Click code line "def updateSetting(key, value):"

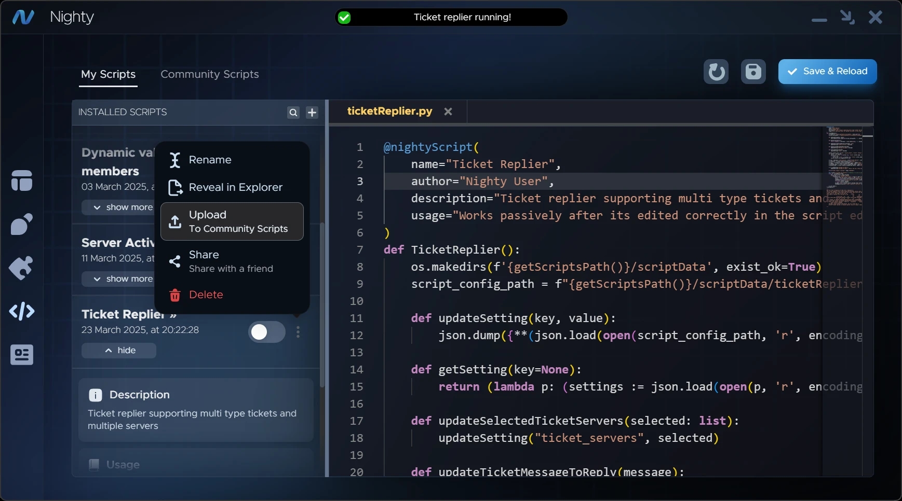(514, 318)
